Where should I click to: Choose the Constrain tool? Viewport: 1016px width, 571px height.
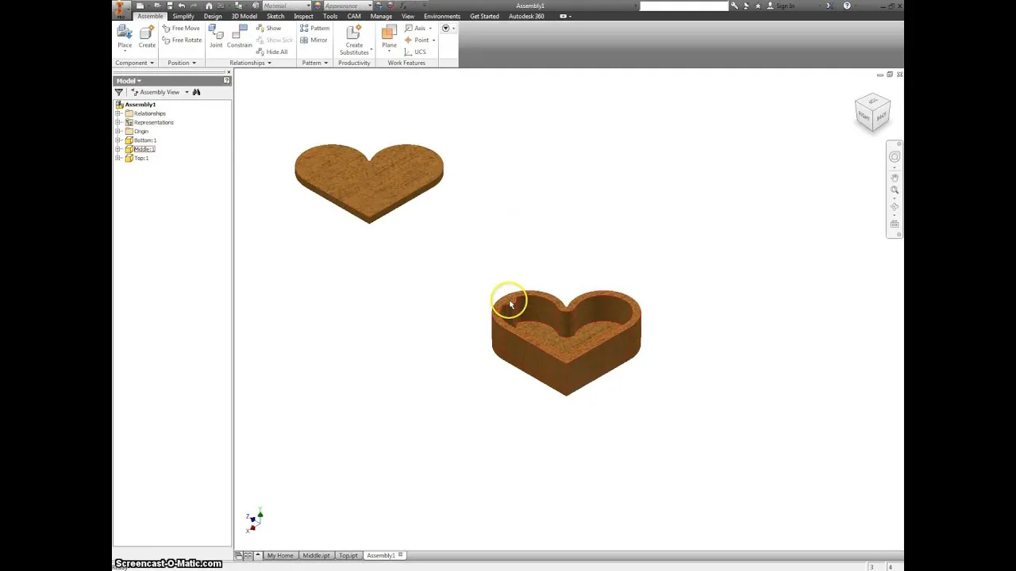[239, 36]
